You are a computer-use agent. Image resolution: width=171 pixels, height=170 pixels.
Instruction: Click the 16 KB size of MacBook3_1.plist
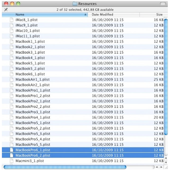pos(159,52)
